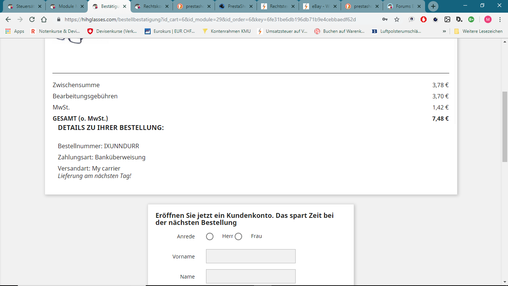The width and height of the screenshot is (508, 286).
Task: Open the 'Luftpolsterumschlä...' bookmark
Action: [x=396, y=31]
